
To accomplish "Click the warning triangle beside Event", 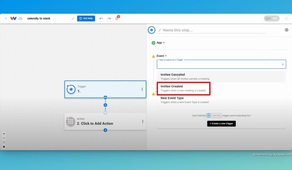I will pos(153,56).
